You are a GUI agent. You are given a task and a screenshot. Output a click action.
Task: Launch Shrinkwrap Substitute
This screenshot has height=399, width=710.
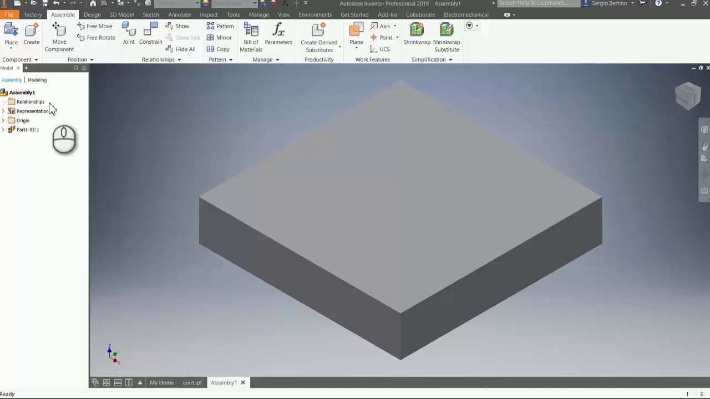447,38
